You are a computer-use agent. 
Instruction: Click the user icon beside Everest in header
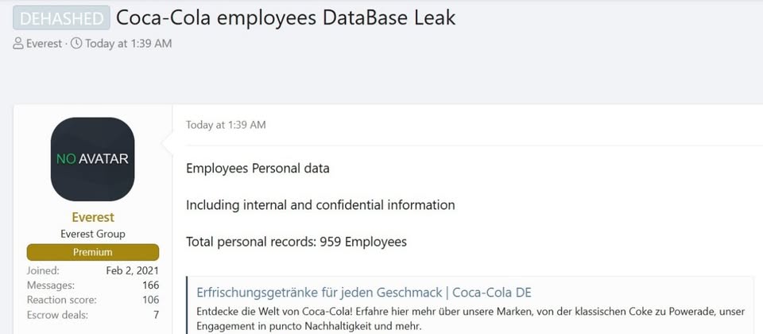coord(18,43)
